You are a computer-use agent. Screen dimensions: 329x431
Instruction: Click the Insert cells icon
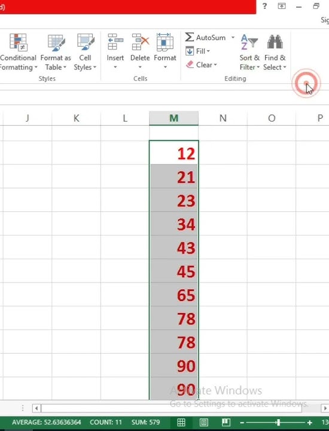click(x=115, y=42)
